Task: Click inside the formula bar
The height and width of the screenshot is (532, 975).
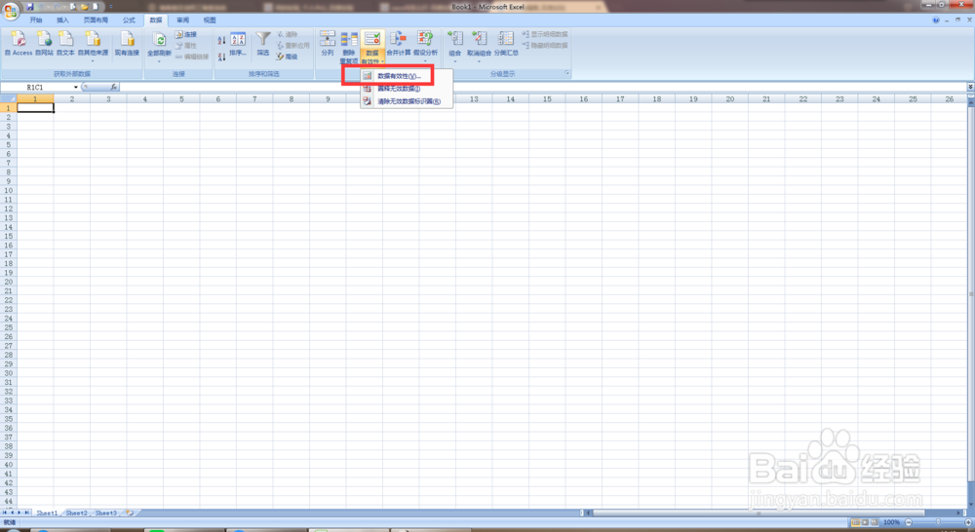Action: coord(541,88)
